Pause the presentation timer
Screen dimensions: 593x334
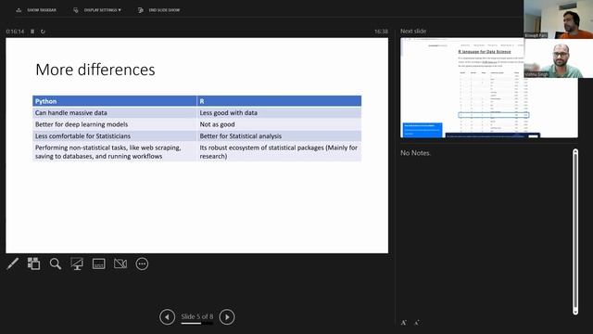(x=32, y=32)
